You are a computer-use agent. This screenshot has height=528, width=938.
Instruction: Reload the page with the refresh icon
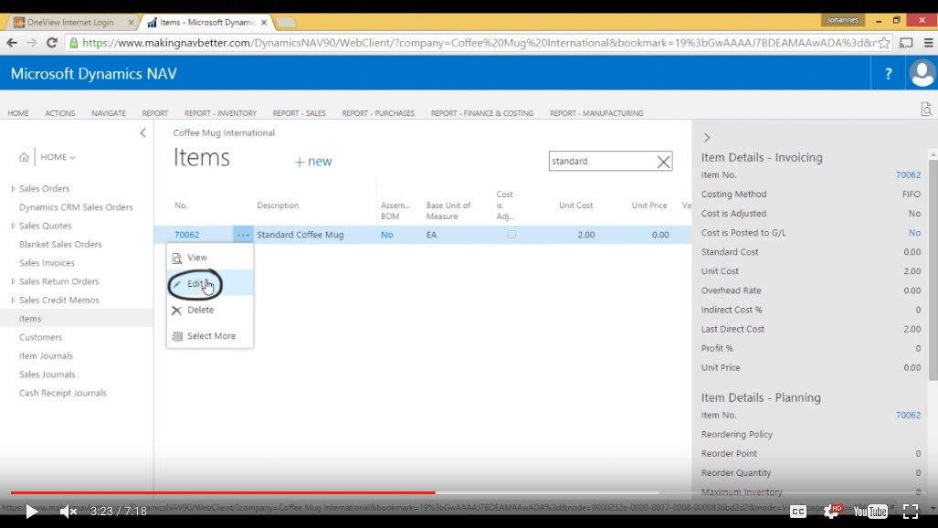[52, 43]
